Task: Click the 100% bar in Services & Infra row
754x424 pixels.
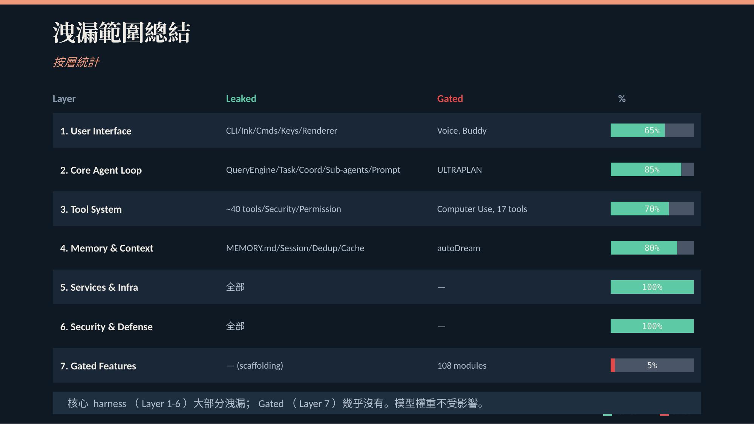Action: click(652, 287)
